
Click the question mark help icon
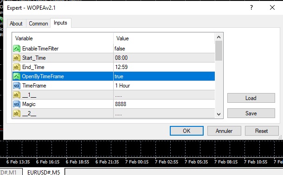pyautogui.click(x=251, y=7)
